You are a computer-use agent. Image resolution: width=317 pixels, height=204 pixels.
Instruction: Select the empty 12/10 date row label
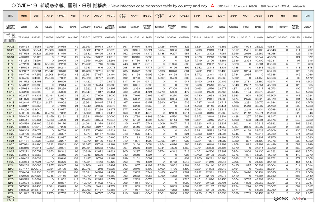click(11, 196)
